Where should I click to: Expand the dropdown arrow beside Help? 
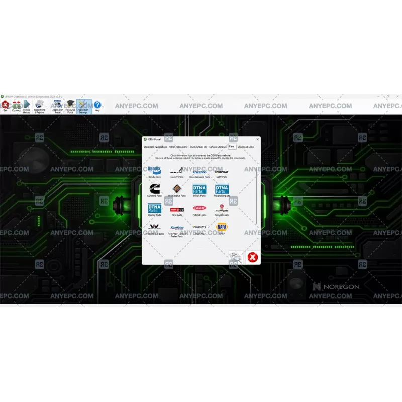(x=102, y=107)
